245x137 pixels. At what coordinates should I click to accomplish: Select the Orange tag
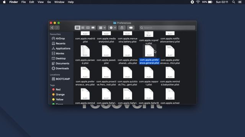(x=60, y=94)
